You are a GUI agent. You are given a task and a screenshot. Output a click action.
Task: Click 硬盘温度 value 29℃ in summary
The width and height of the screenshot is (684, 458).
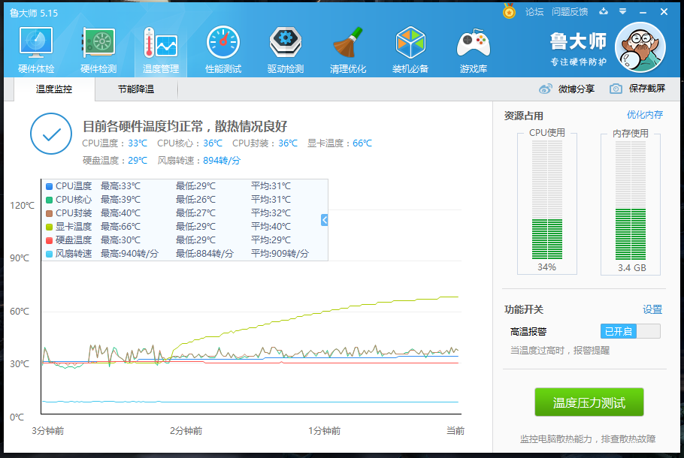[x=138, y=161]
